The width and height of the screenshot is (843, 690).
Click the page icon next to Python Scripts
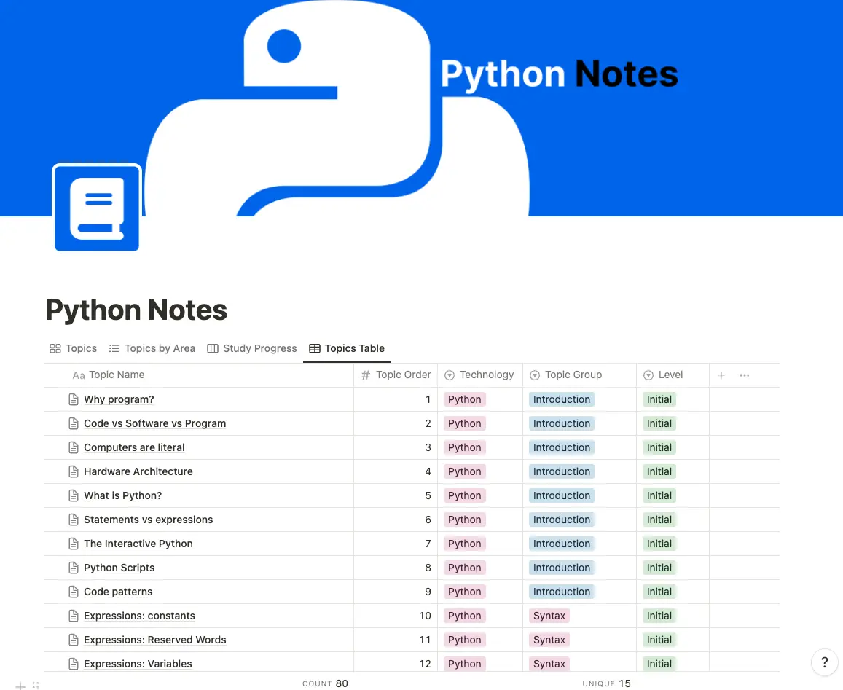73,568
